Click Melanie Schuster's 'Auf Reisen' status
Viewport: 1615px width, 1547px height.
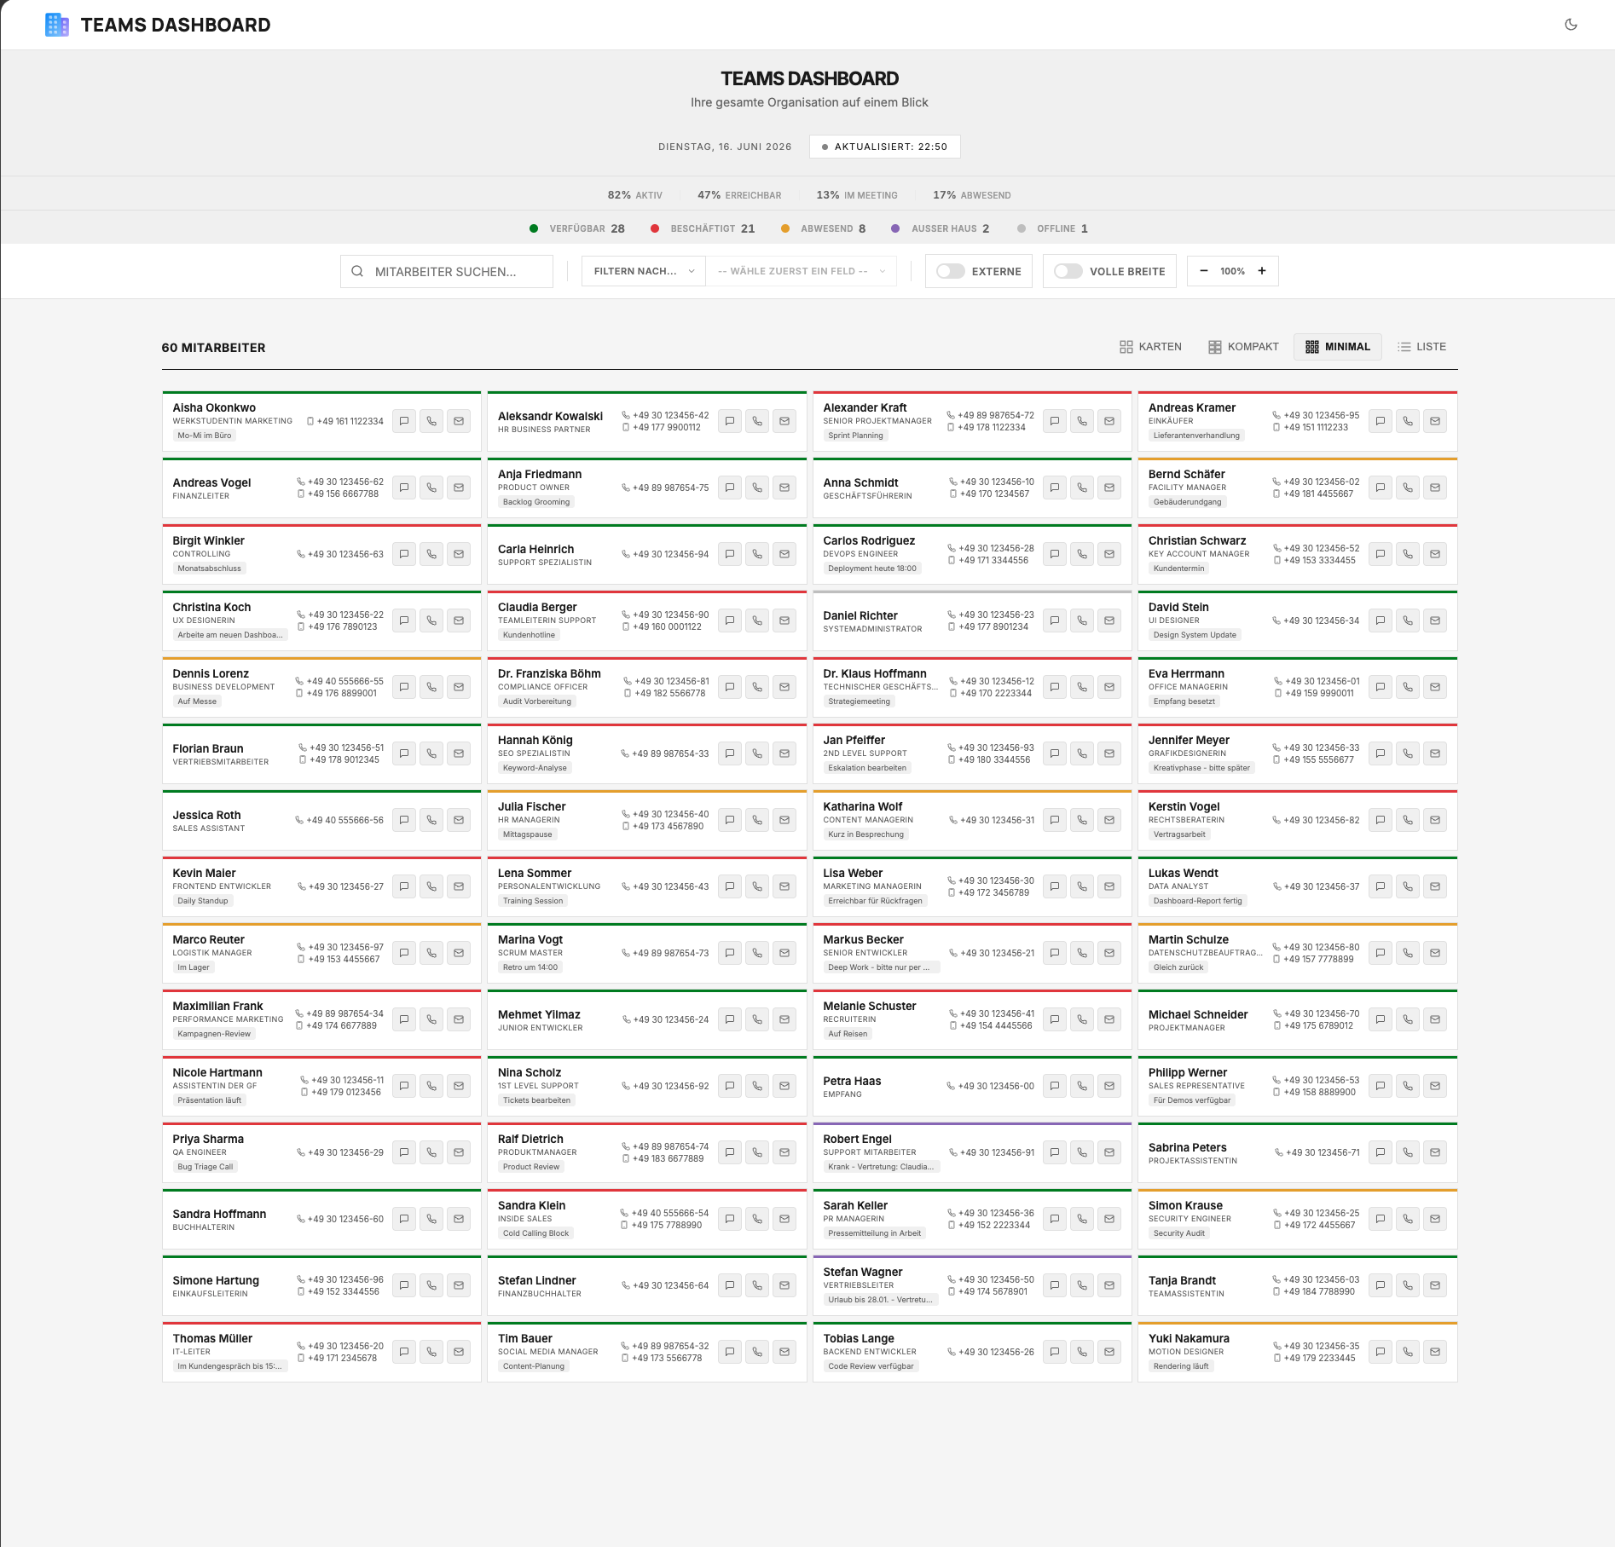(x=848, y=1034)
